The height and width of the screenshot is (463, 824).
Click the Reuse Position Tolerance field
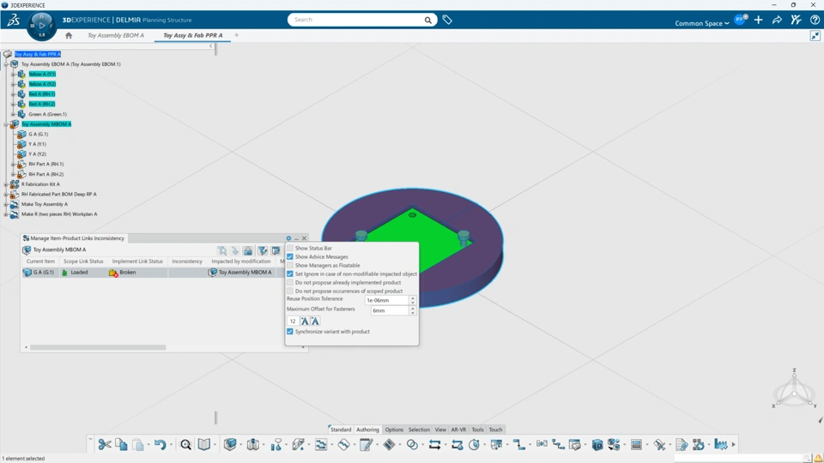[x=386, y=300]
